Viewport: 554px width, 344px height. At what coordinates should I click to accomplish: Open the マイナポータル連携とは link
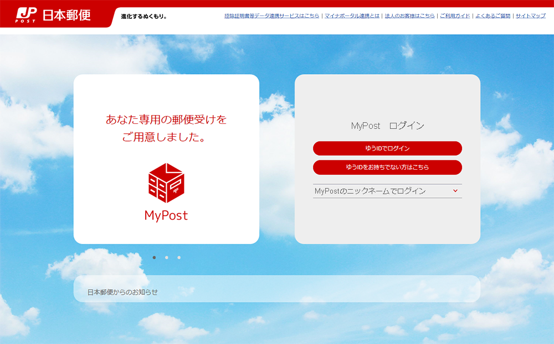tap(352, 16)
